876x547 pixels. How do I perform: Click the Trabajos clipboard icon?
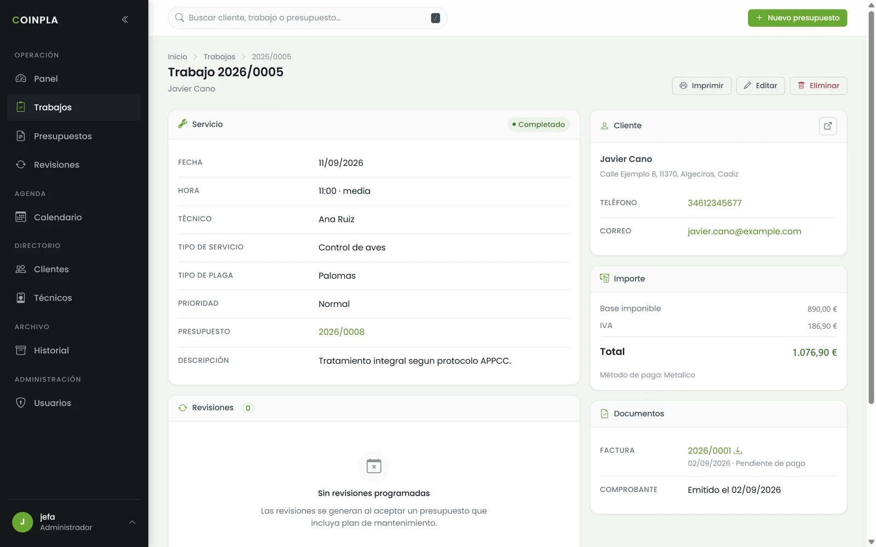[x=21, y=107]
